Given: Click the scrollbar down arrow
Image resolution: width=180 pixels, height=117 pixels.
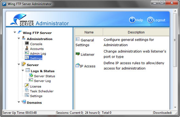Looking at the screenshot, I should click(x=175, y=107).
